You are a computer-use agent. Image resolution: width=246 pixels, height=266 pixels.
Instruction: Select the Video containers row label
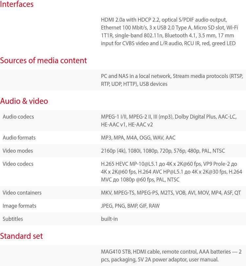point(22,193)
